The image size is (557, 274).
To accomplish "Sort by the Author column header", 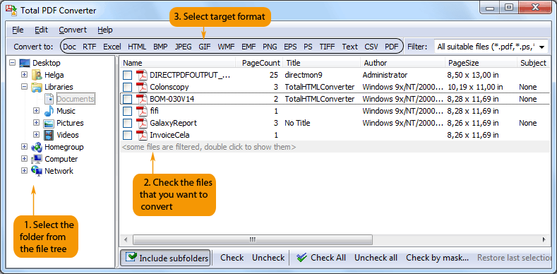I will tap(403, 63).
